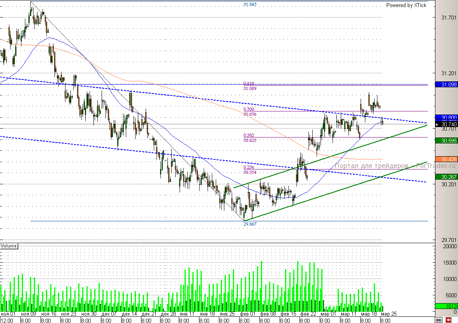The width and height of the screenshot is (458, 323).
Task: Click the 30.623 Fibonacci price label
Action: point(250,140)
